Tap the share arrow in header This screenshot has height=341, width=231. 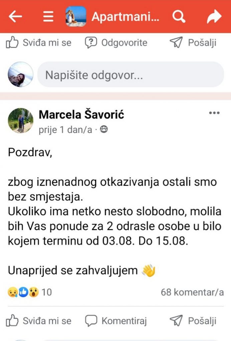pos(214,16)
